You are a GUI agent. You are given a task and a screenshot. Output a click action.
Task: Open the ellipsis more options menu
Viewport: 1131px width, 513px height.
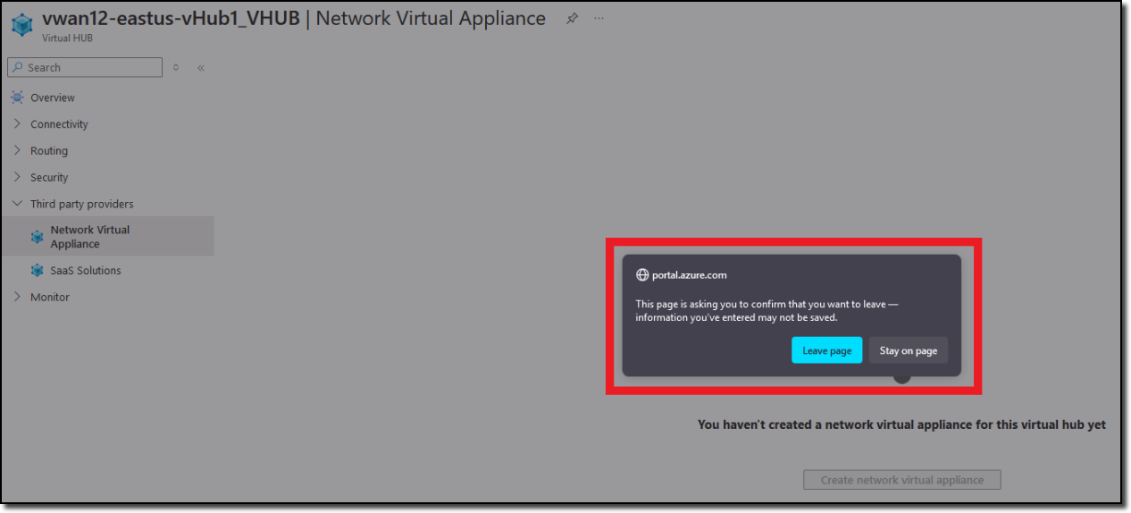tap(599, 19)
